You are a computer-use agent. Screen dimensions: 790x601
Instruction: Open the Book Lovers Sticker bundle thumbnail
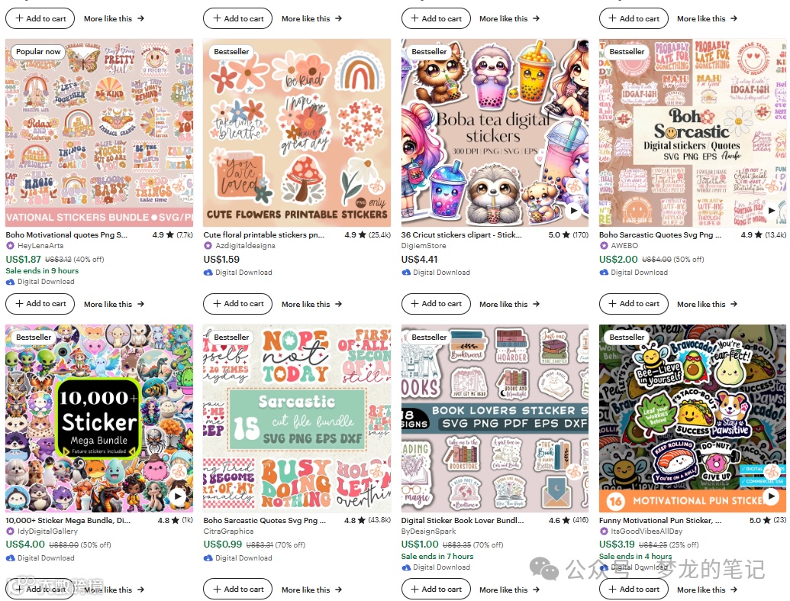[x=495, y=418]
